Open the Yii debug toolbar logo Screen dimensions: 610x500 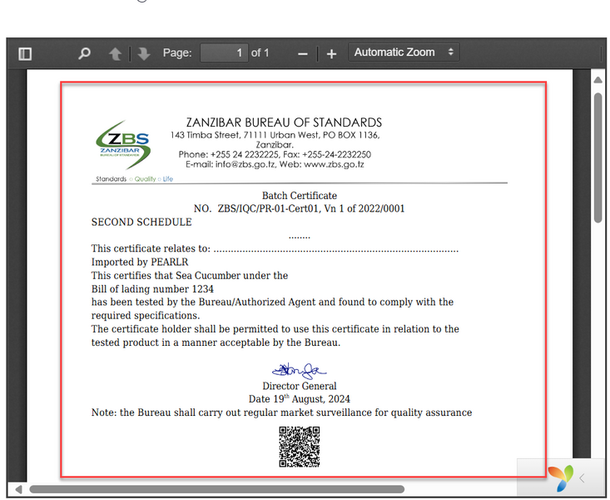(x=559, y=477)
